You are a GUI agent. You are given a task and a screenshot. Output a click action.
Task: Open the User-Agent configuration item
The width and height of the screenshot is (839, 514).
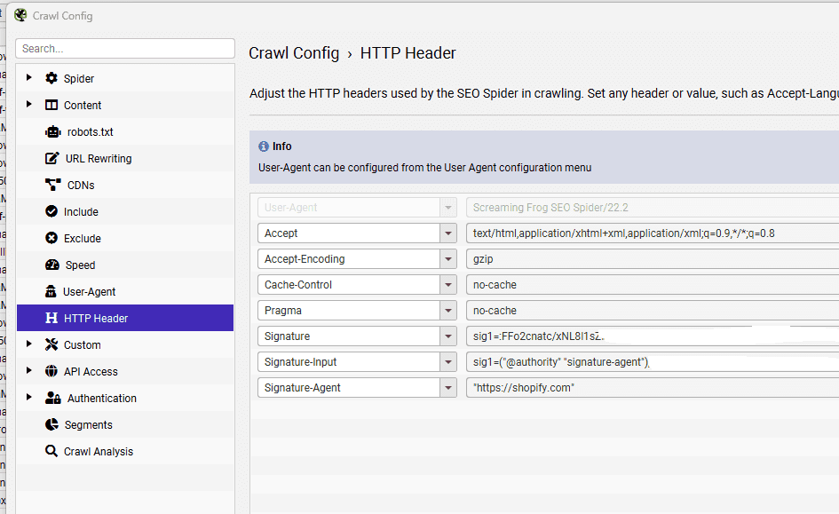tap(89, 291)
